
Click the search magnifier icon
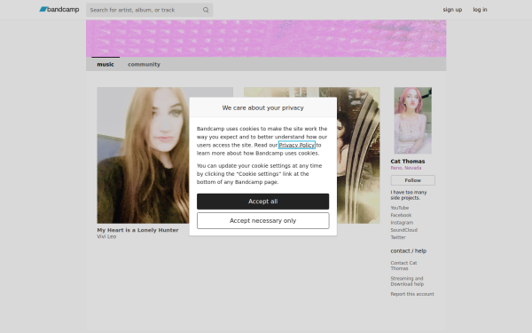coord(206,10)
